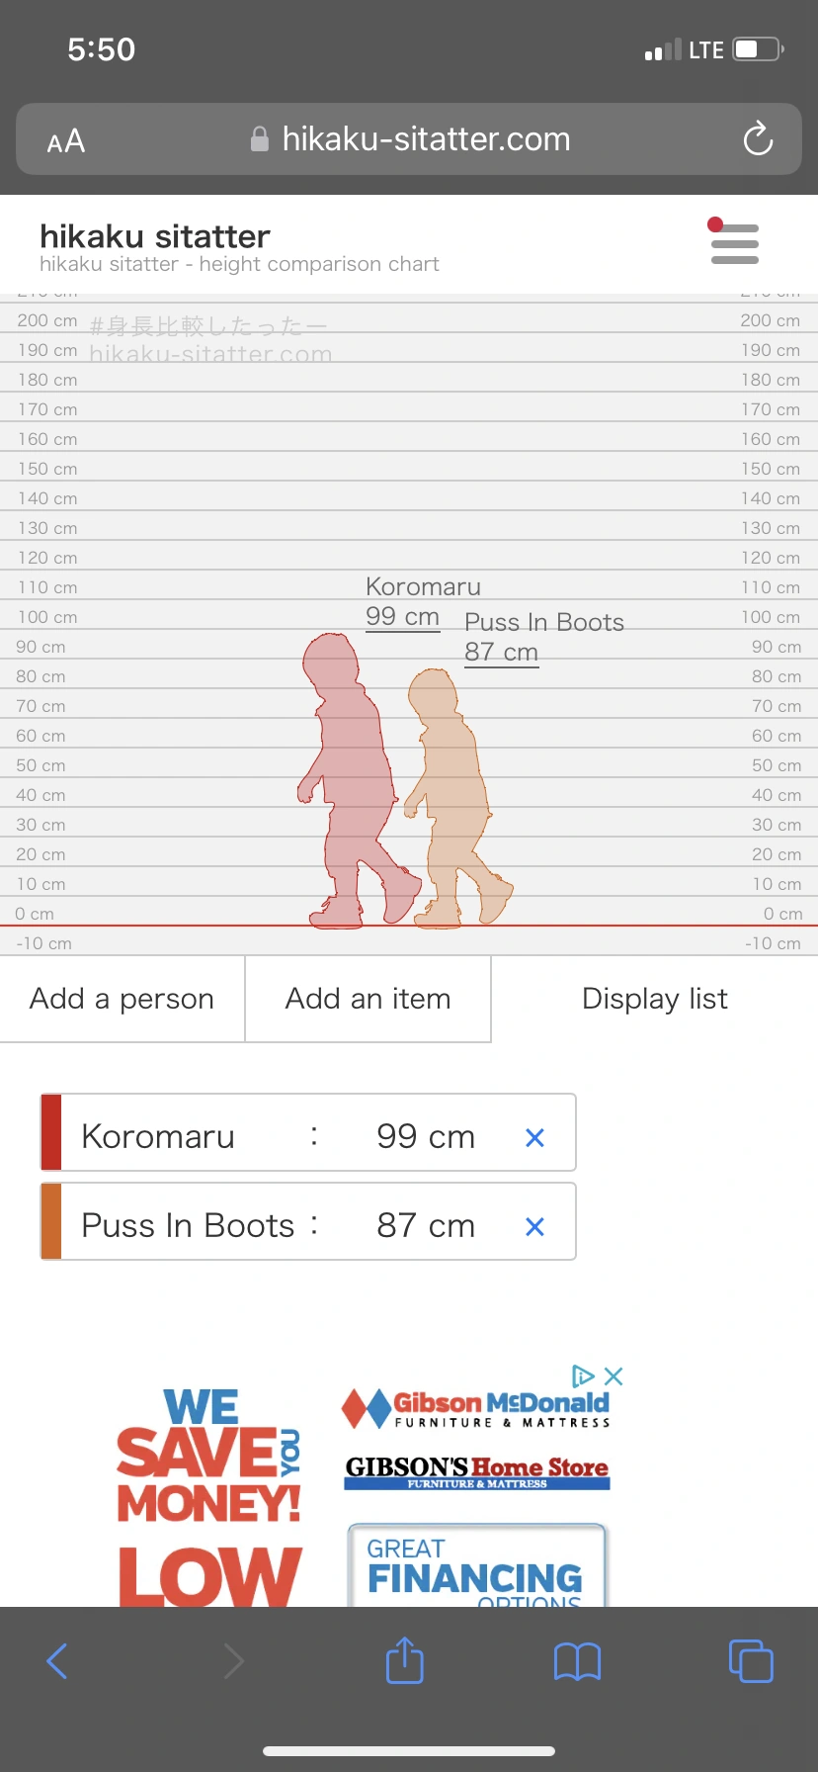
Task: Edit Koromaru's 99 cm height label
Action: 402,616
